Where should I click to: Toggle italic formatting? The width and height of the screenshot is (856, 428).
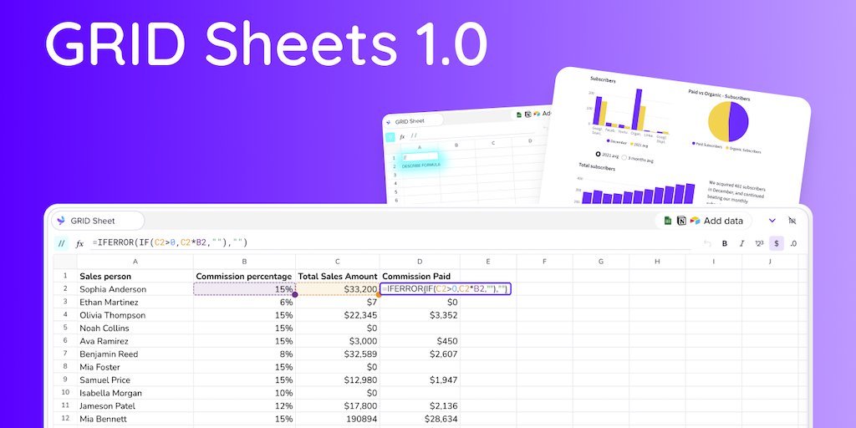coord(741,243)
